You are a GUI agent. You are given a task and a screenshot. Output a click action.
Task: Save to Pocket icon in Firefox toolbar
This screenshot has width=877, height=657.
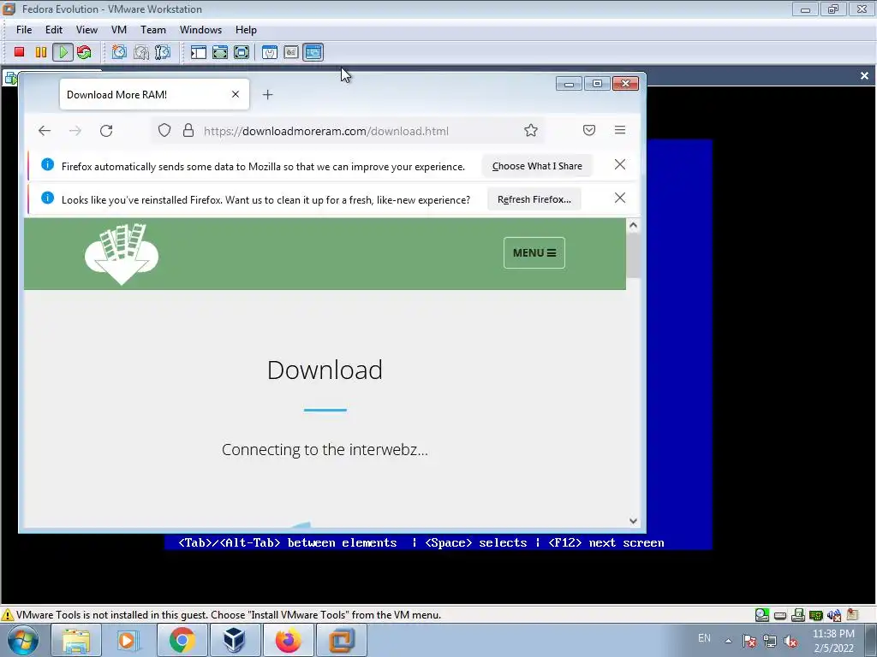pos(589,130)
